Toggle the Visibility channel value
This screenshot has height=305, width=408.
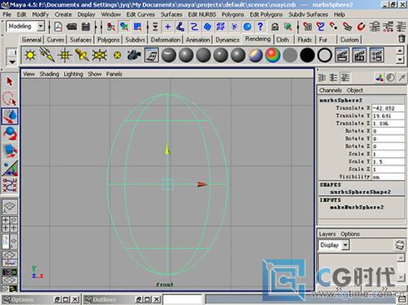387,177
